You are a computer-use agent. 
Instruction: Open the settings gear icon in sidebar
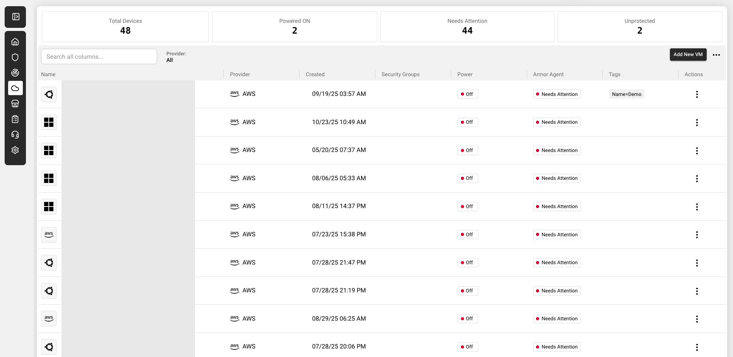click(15, 150)
